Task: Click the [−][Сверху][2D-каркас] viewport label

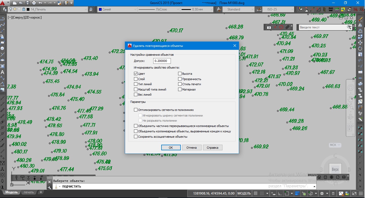Action: (25, 17)
